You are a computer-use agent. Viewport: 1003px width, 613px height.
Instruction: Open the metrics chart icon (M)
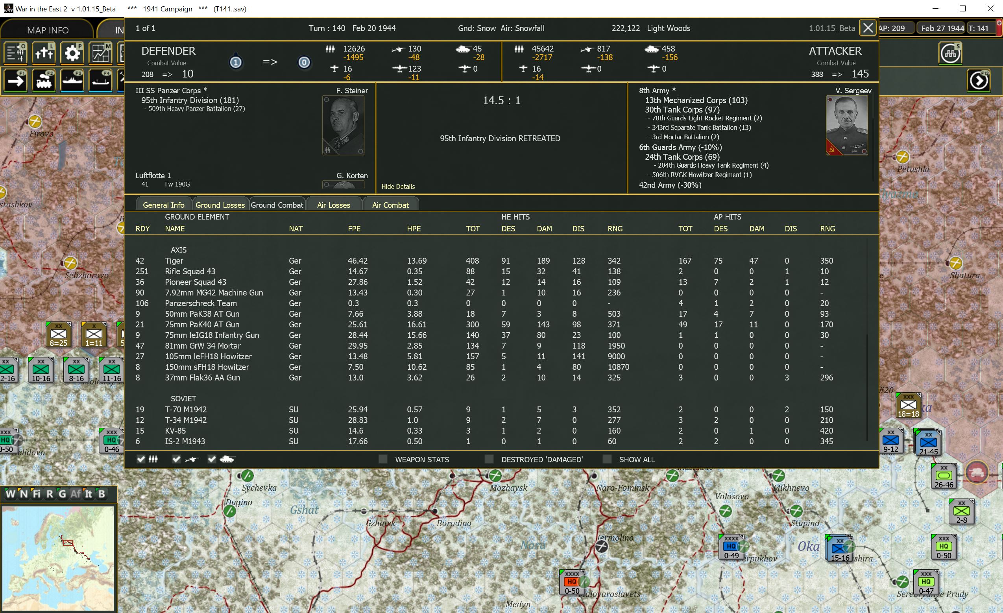click(x=101, y=54)
